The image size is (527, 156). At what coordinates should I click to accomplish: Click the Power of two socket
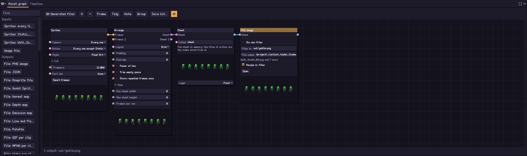[113, 66]
